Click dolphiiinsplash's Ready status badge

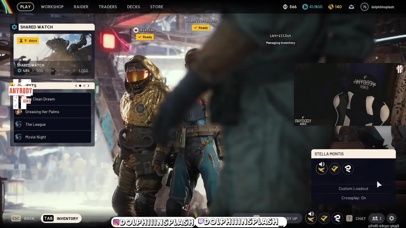tap(201, 28)
